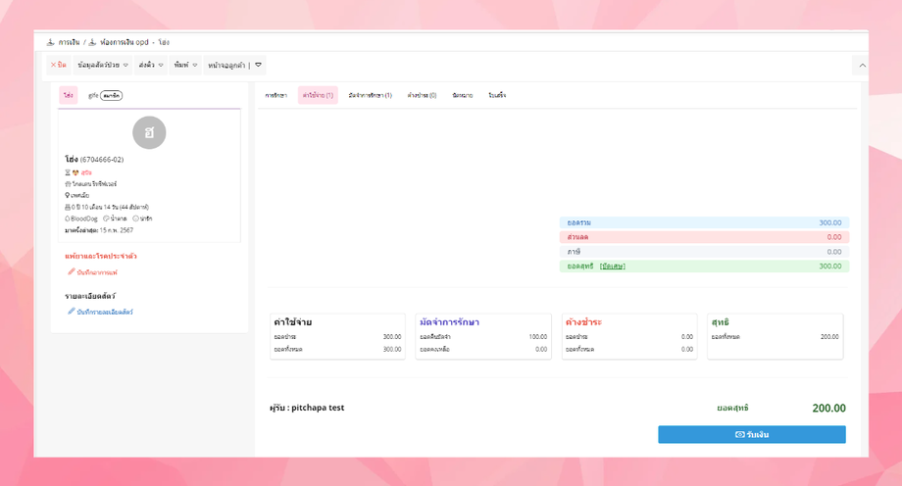Click the location pin icon
Image resolution: width=902 pixels, height=486 pixels.
coord(68,196)
